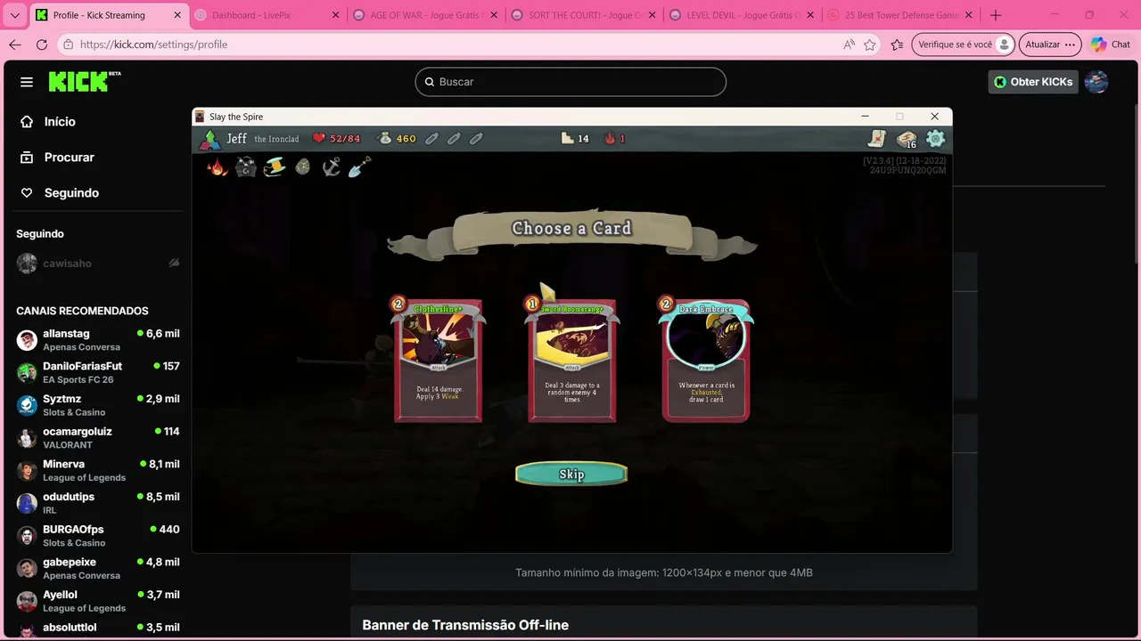The image size is (1141, 641).
Task: Select the Anchor relic
Action: [x=332, y=166]
